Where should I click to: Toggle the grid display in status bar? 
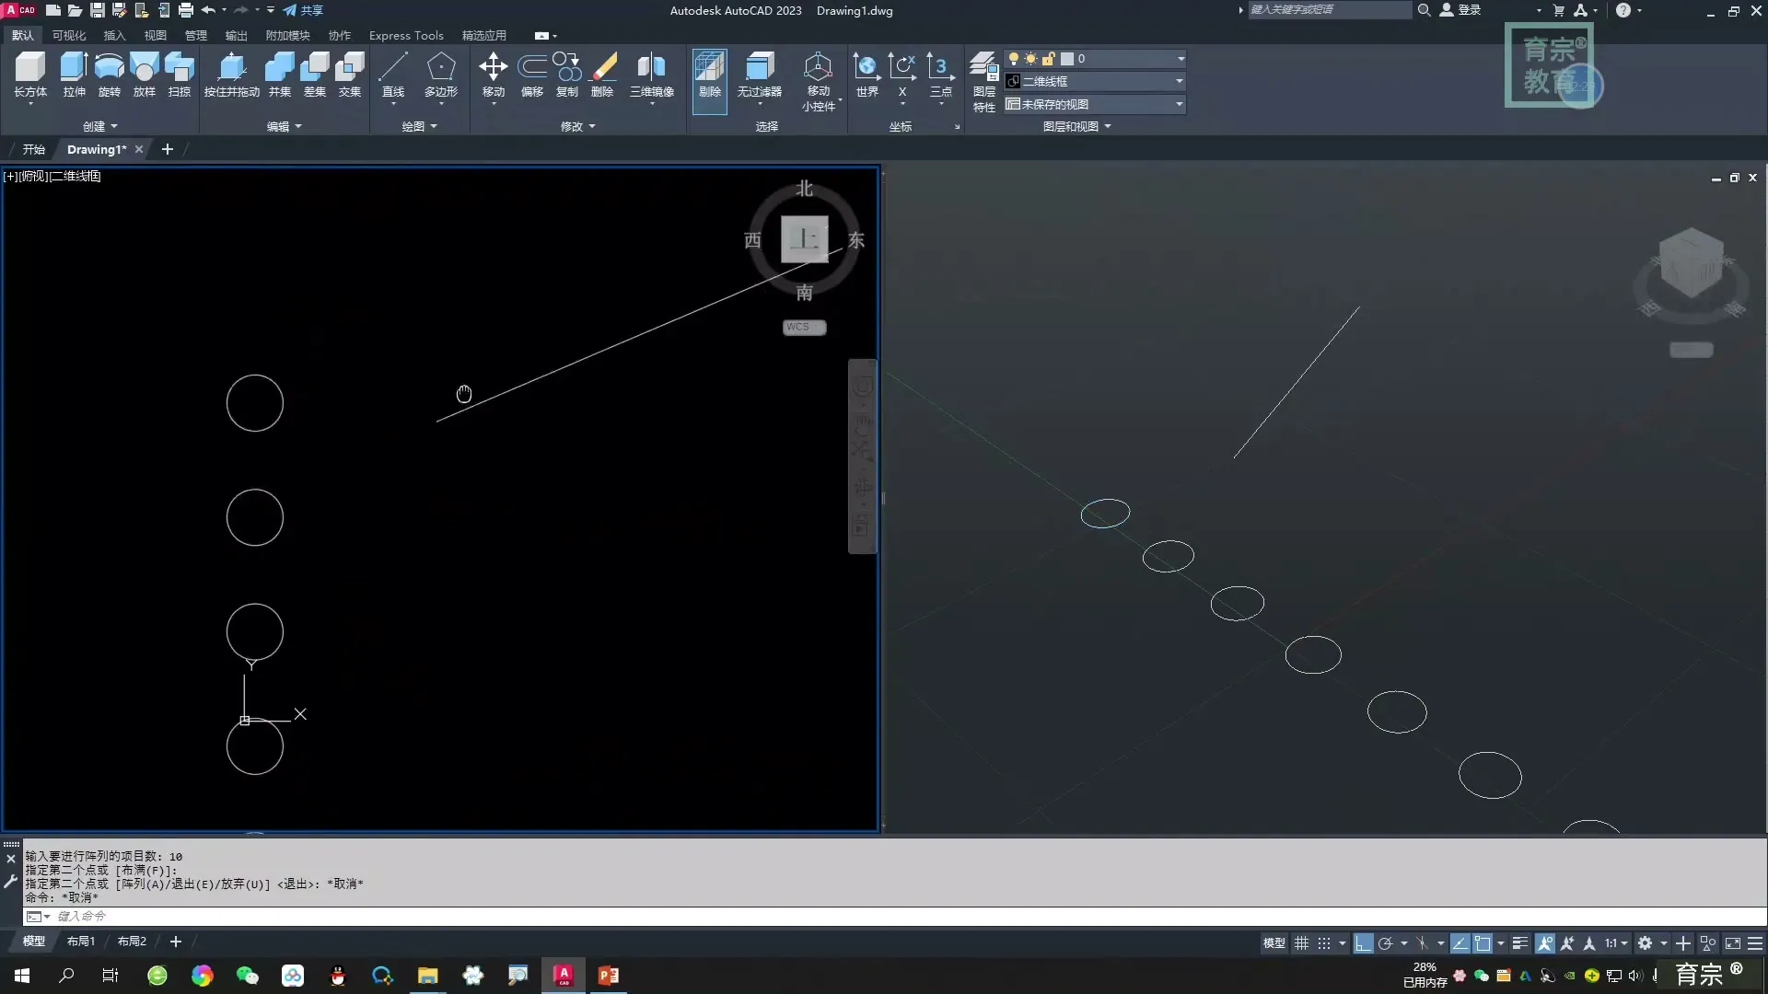1301,943
